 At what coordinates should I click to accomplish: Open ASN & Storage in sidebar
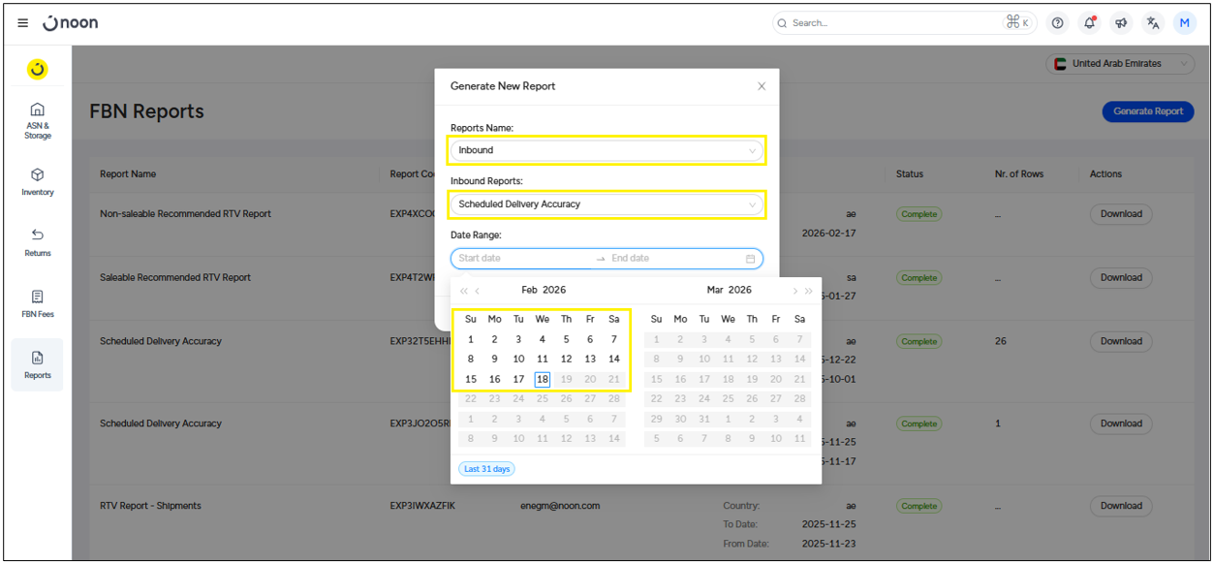[38, 121]
